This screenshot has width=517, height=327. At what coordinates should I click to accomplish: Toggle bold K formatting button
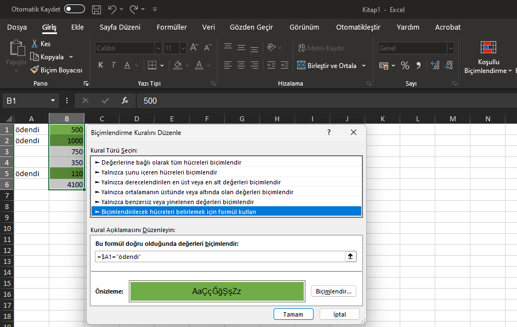click(101, 66)
